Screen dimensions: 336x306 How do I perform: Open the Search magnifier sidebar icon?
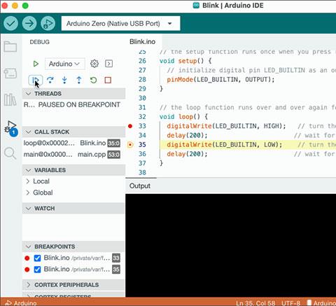tap(10, 153)
